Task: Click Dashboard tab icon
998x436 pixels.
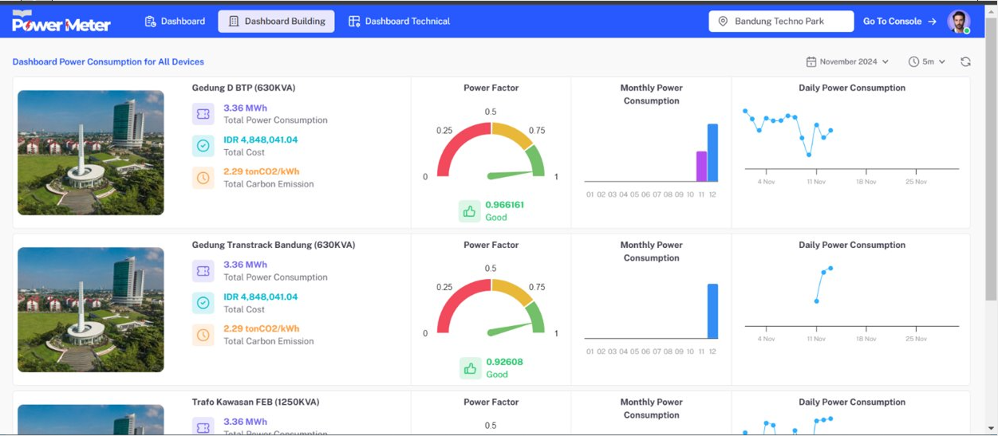Action: (x=150, y=22)
